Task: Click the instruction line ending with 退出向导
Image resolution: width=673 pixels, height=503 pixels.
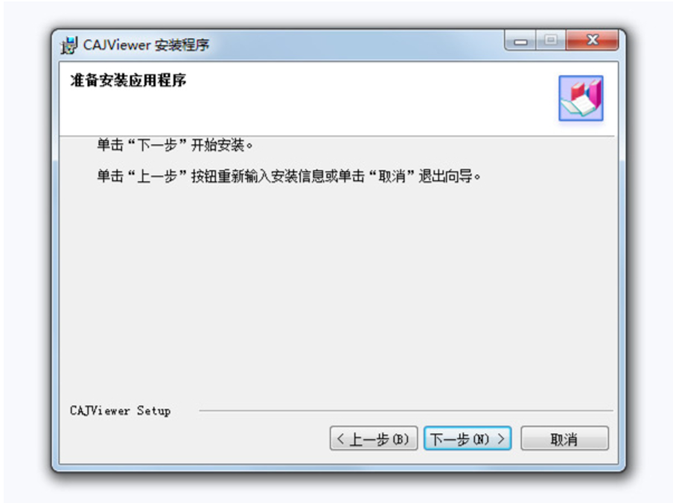Action: [288, 176]
